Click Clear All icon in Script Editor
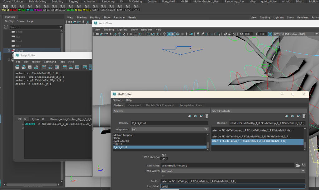Viewport: 319px width, 190px height. (57, 67)
